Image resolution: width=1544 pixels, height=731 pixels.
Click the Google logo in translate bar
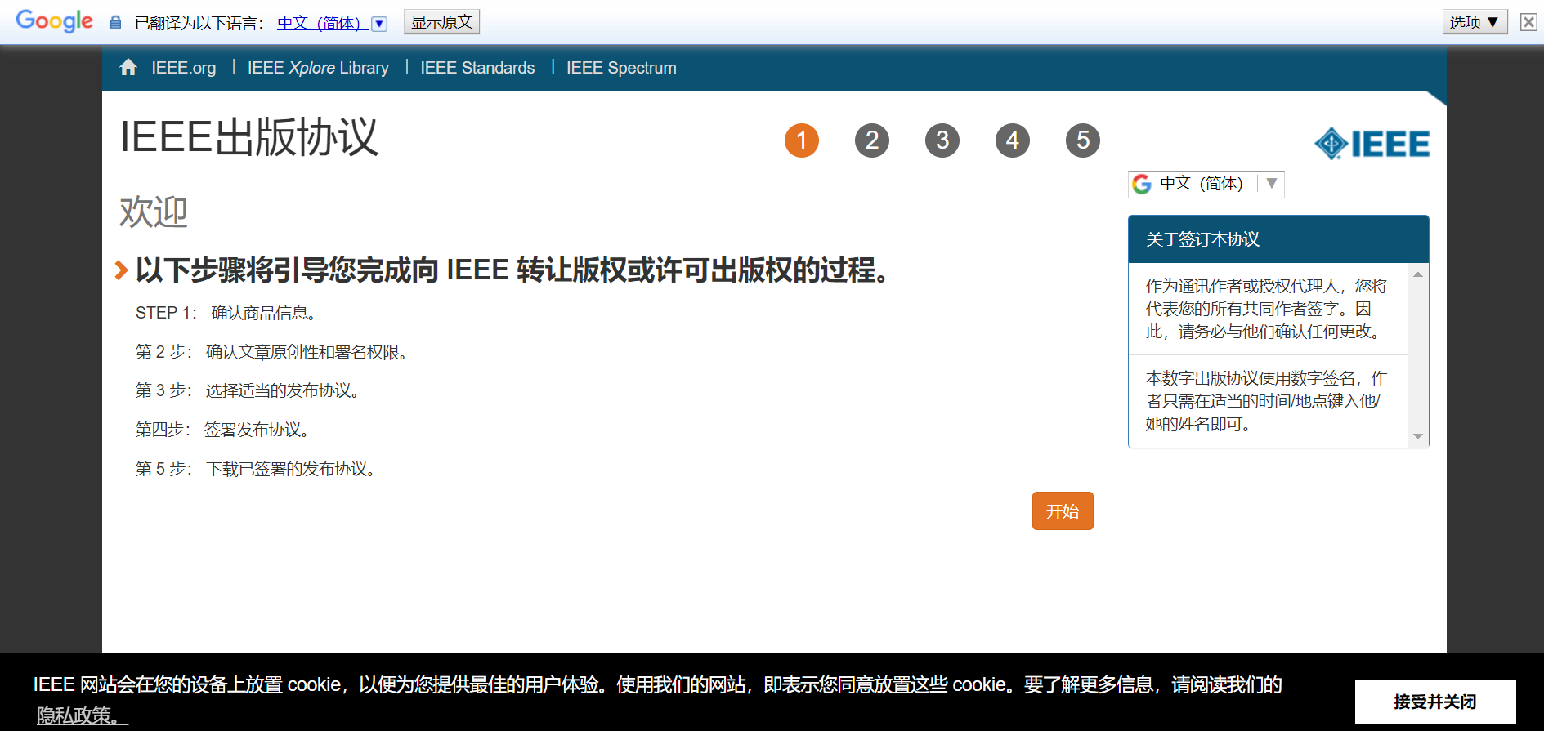click(x=55, y=21)
